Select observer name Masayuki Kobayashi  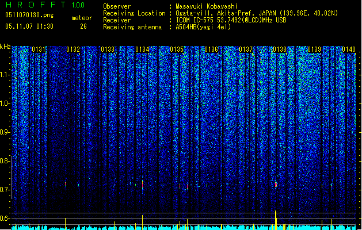(207, 6)
